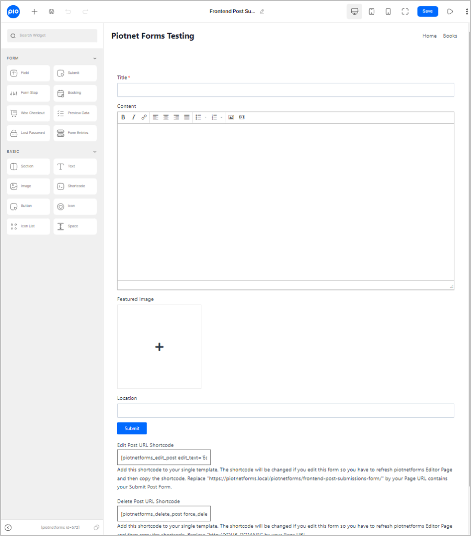Apply numbered list in Content editor
Image resolution: width=471 pixels, height=536 pixels.
click(x=214, y=117)
